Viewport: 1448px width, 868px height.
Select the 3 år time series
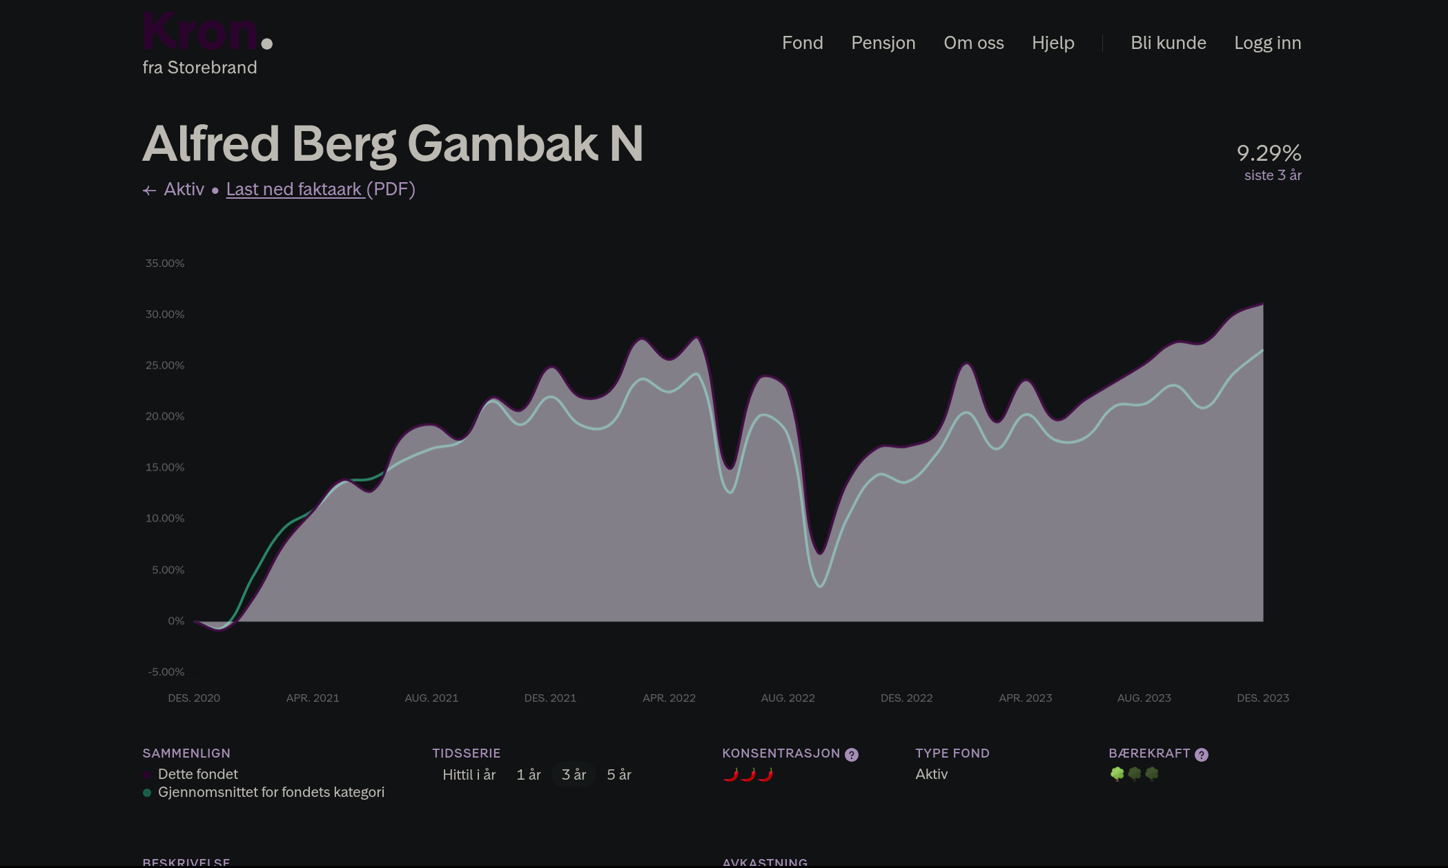(x=574, y=775)
